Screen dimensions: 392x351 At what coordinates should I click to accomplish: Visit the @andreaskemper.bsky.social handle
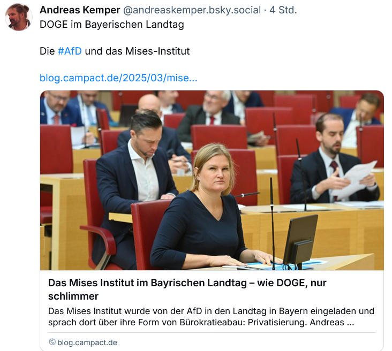[x=192, y=10]
